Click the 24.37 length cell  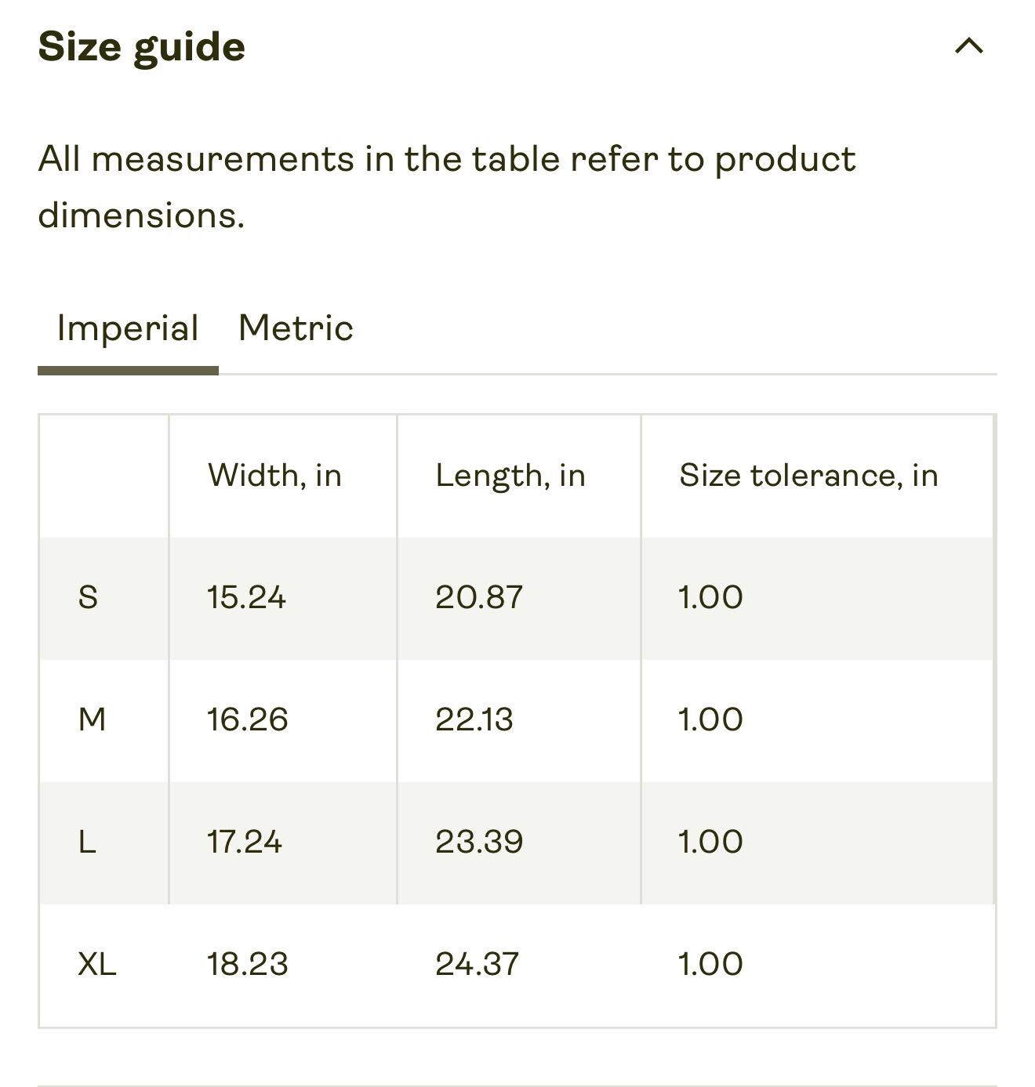click(x=518, y=965)
